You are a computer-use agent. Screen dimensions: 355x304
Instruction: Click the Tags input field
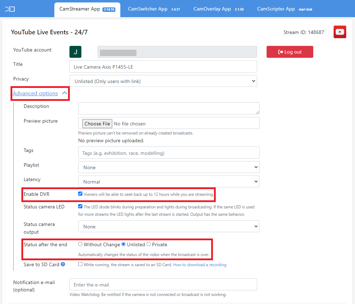[169, 153]
